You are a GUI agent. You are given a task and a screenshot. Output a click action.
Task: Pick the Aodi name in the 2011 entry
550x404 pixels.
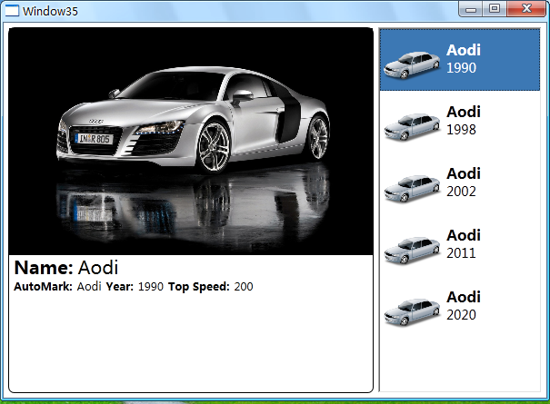(x=464, y=235)
